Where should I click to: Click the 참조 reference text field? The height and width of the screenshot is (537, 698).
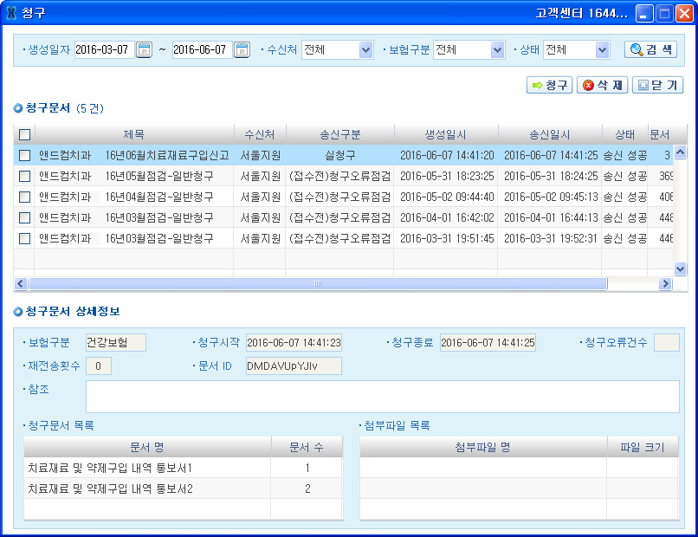[382, 397]
